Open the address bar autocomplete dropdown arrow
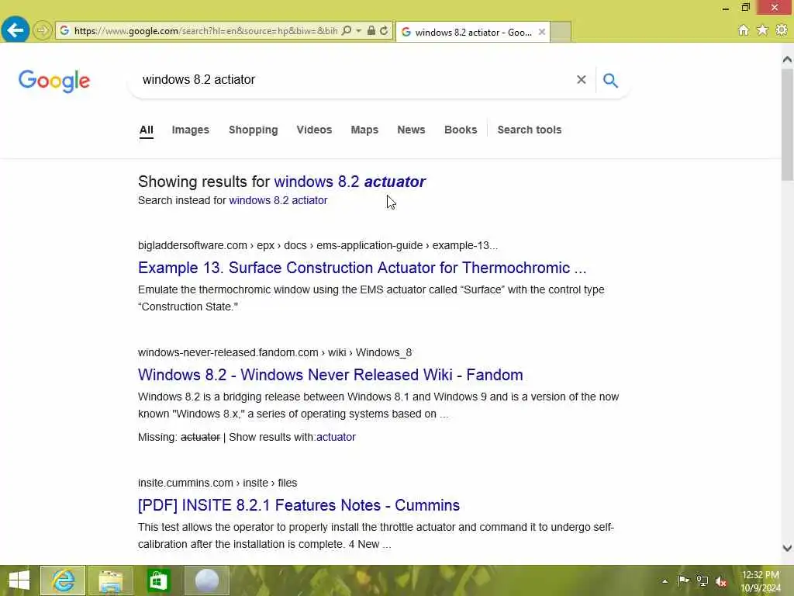The height and width of the screenshot is (596, 794). [358, 31]
